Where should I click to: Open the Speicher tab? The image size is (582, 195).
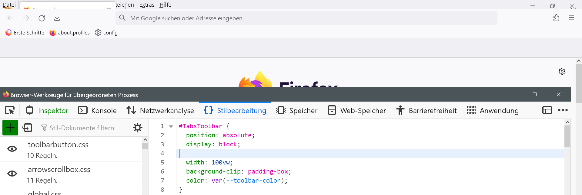[x=297, y=110]
